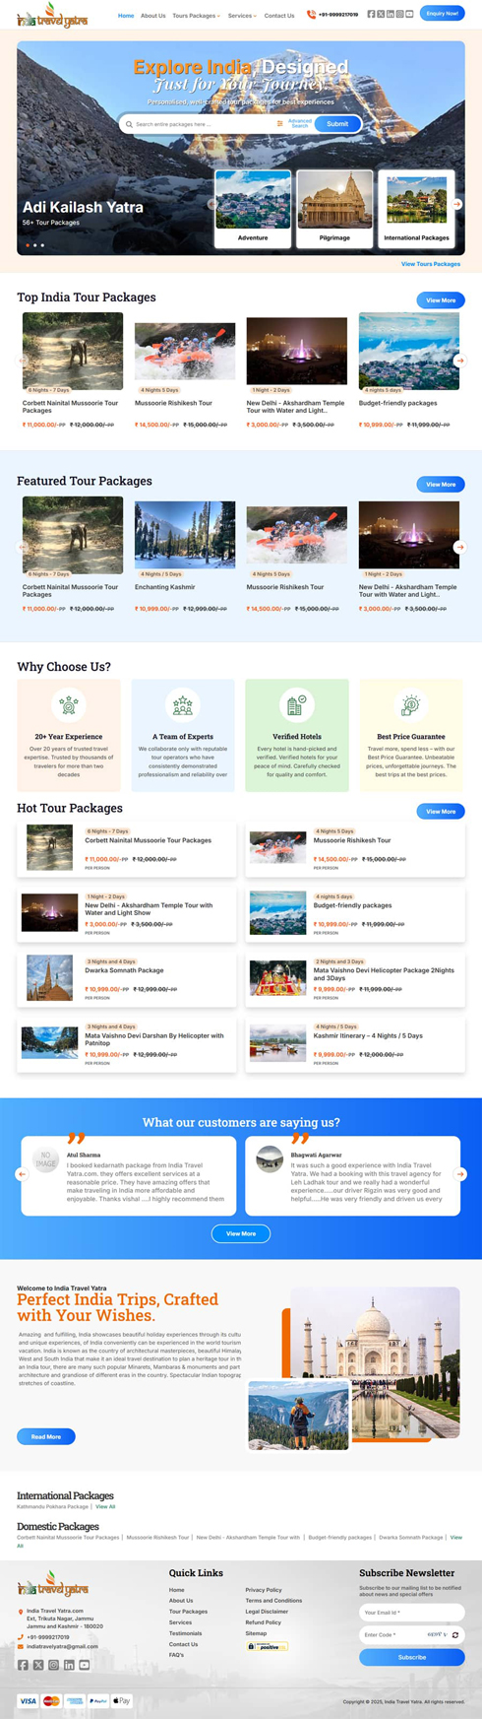
Task: Open the Facebook icon in the header
Action: 371,14
